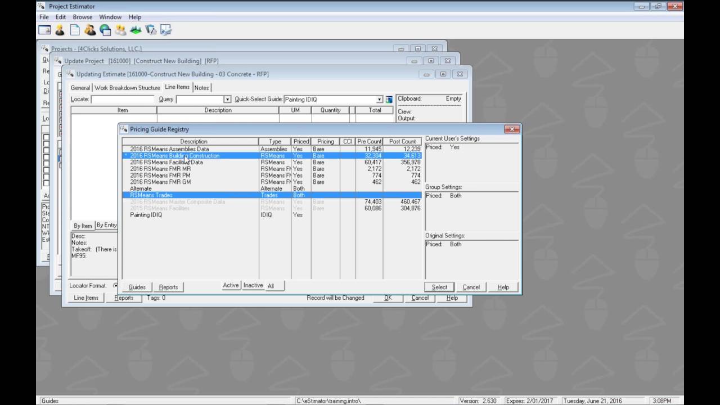The image size is (720, 405).
Task: Expand the Query dropdown arrow
Action: (227, 100)
